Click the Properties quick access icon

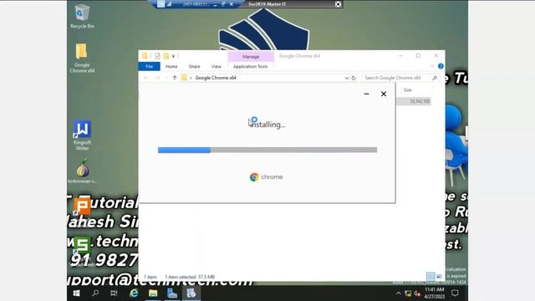pos(157,56)
